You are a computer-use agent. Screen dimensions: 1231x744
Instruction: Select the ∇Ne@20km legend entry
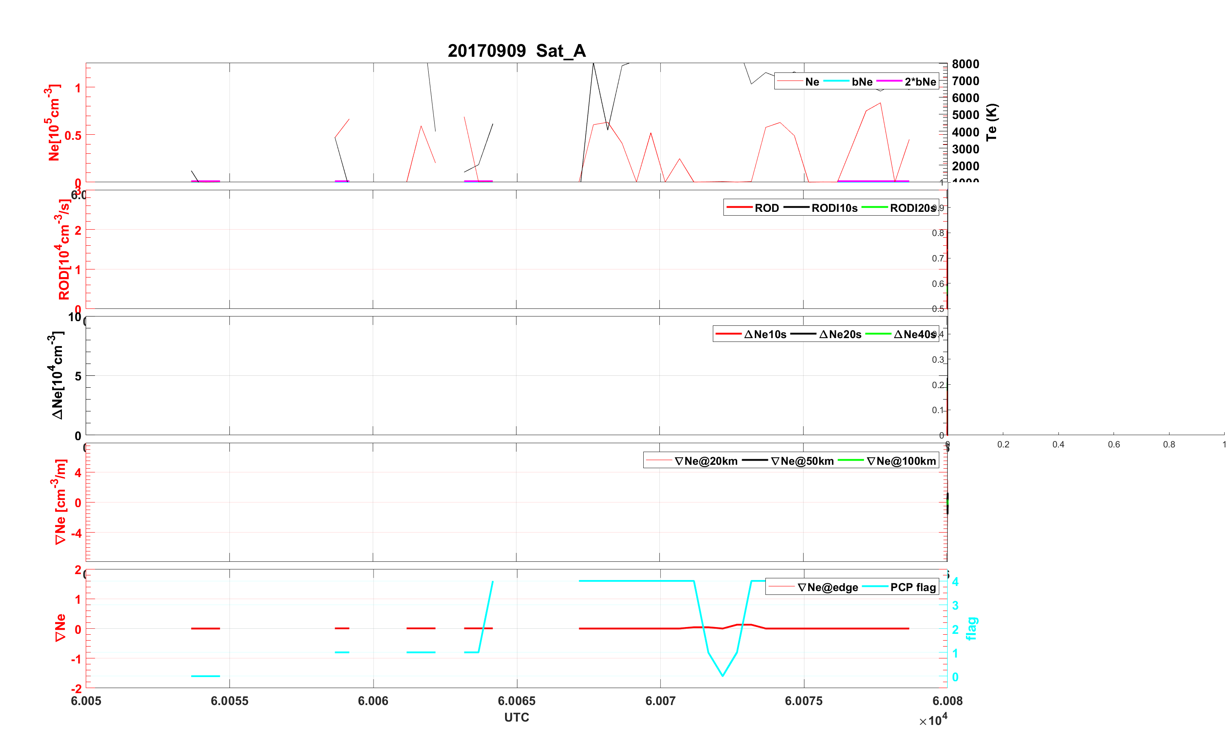coord(706,461)
